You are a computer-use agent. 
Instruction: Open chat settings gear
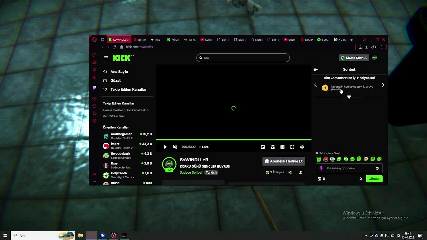point(361,179)
